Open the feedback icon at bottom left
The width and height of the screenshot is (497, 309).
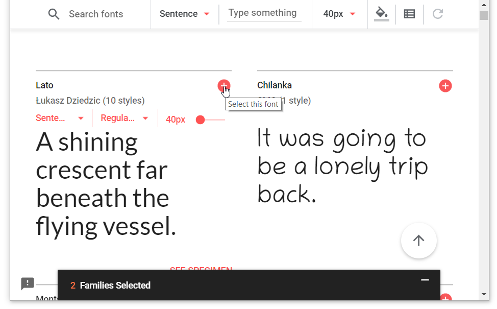point(28,283)
